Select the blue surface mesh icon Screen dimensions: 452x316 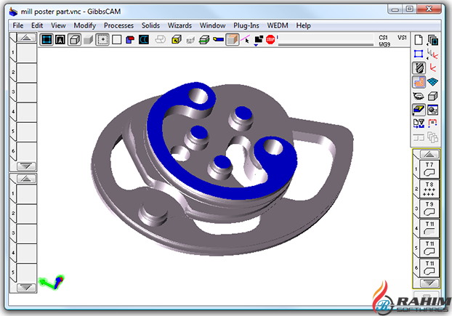pyautogui.click(x=433, y=82)
